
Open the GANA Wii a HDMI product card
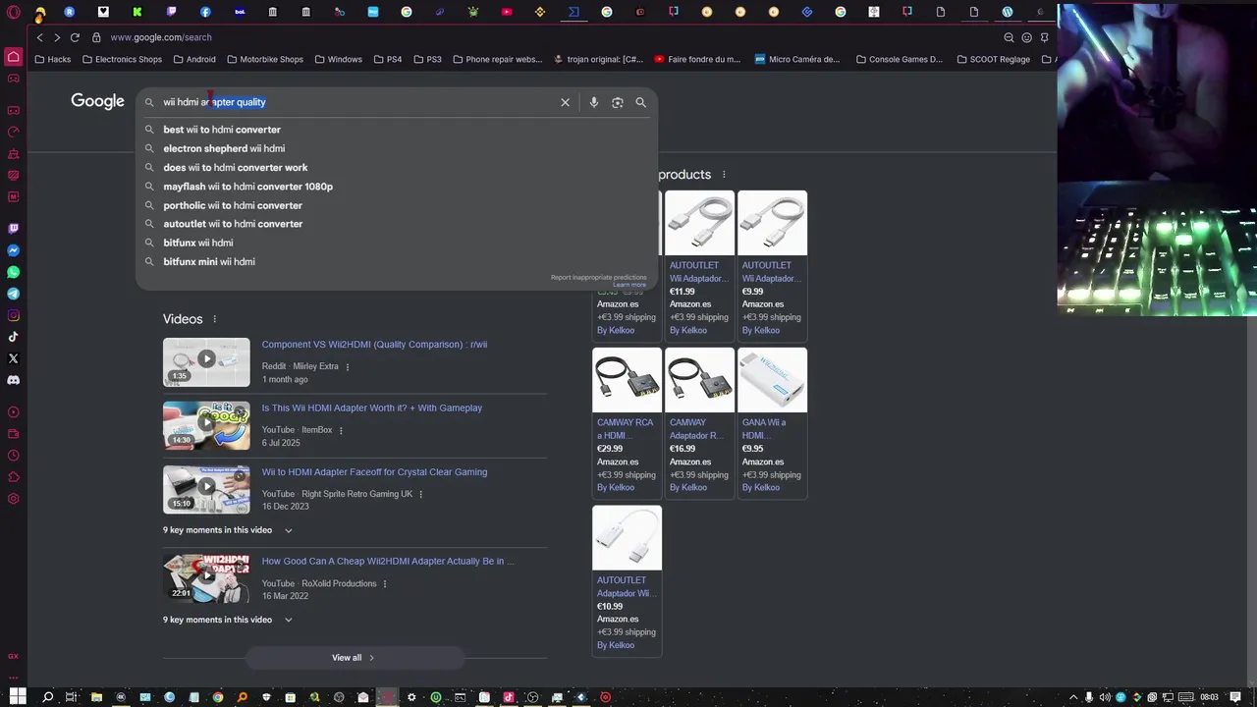tap(772, 422)
